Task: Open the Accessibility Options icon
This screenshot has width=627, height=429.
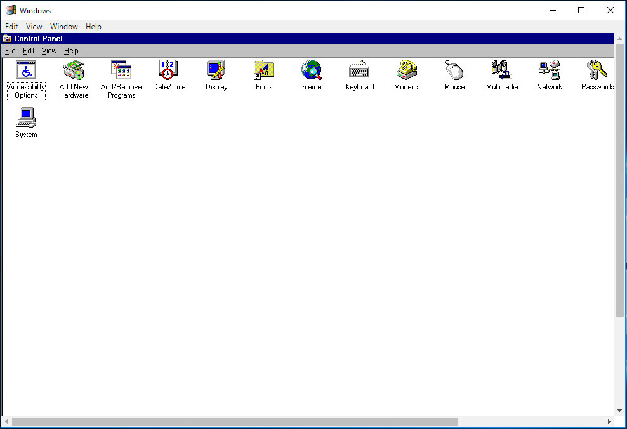Action: 26,70
